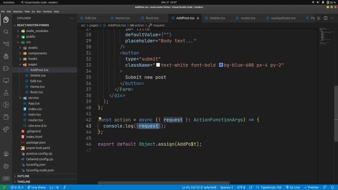Open errors and warnings in status bar

coord(17,187)
